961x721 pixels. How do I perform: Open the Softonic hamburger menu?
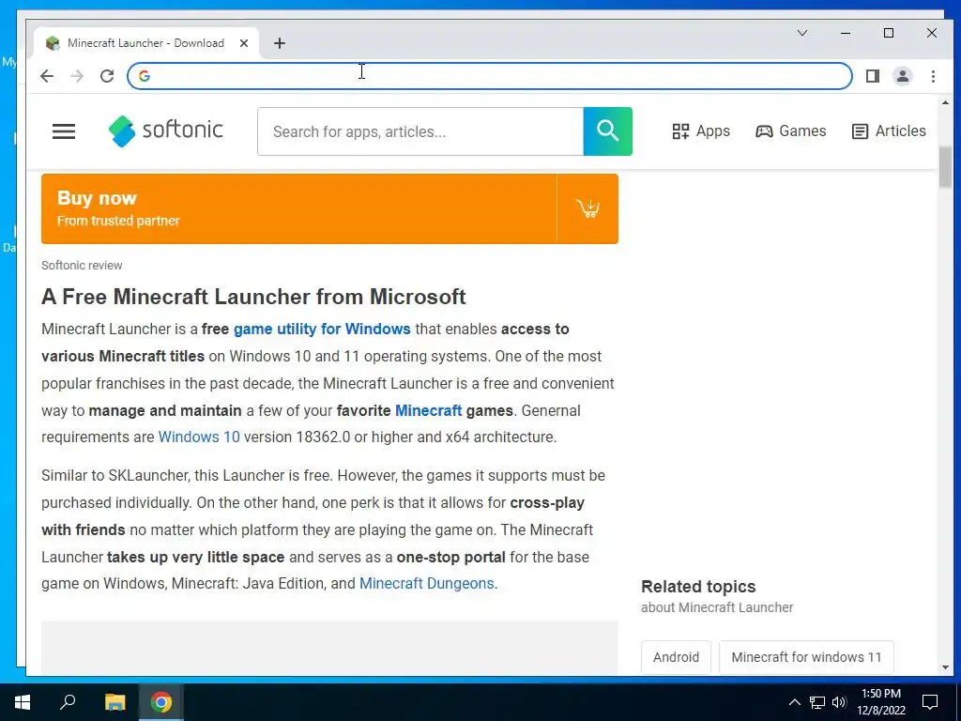click(x=64, y=131)
